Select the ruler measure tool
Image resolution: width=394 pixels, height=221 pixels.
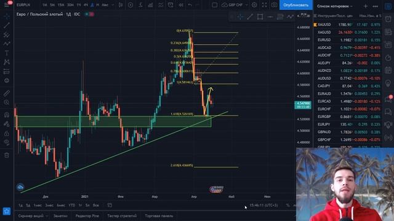(x=7, y=93)
